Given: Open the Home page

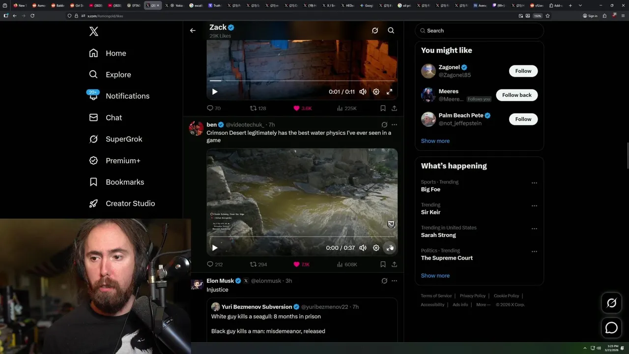Looking at the screenshot, I should point(108,53).
